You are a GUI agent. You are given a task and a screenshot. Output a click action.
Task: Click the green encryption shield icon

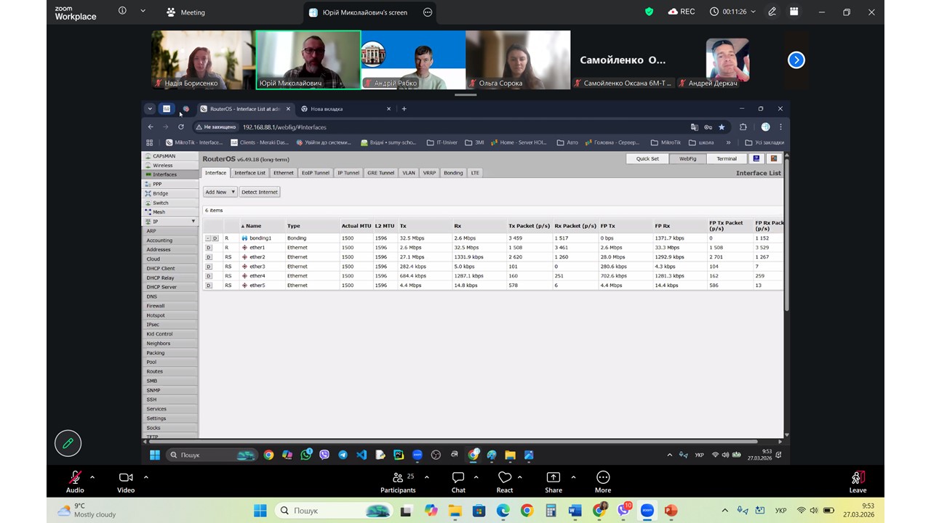click(650, 12)
